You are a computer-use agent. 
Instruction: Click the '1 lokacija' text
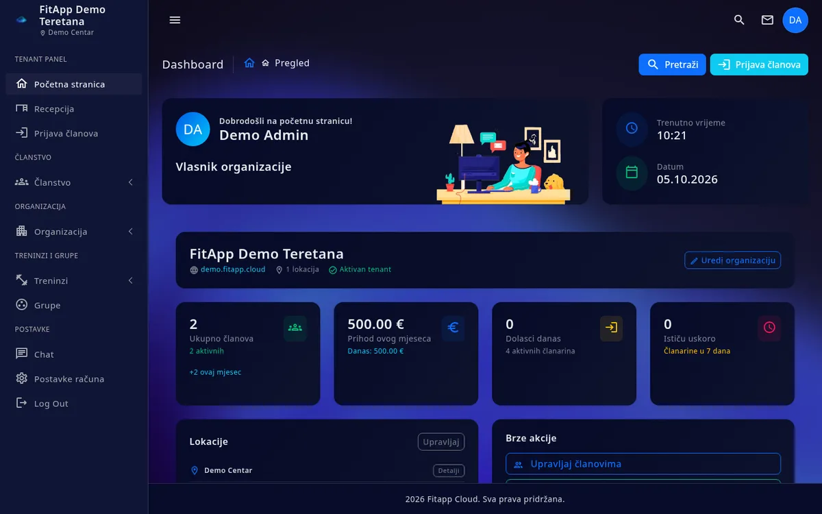[302, 270]
